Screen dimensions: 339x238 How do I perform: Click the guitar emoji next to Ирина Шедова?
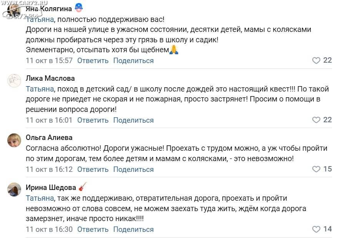coord(83,187)
